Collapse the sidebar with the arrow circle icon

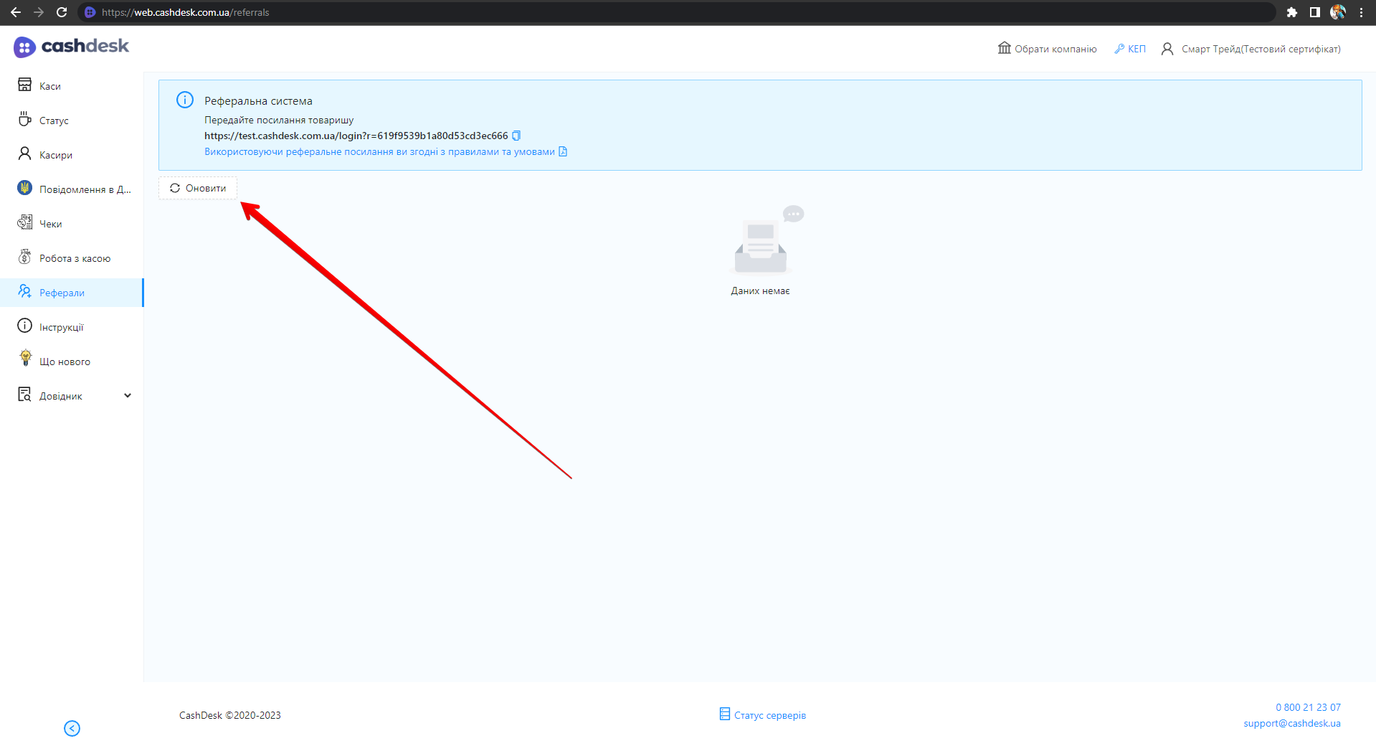tap(72, 728)
